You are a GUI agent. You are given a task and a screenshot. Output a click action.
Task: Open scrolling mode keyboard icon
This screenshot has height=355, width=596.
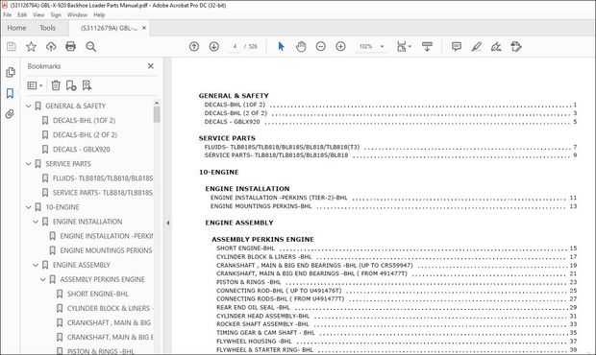tap(427, 47)
